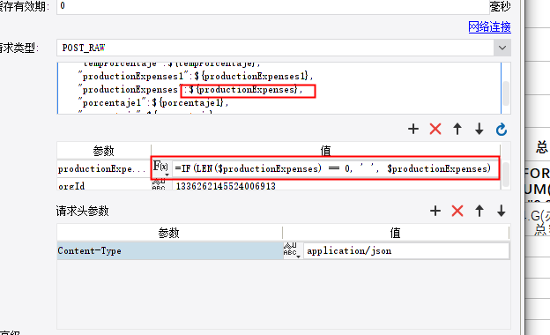Image resolution: width=550 pixels, height=335 pixels.
Task: Edit the application/json header value
Action: [x=406, y=250]
